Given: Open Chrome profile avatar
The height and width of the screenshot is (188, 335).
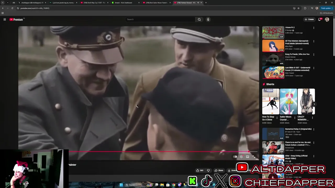Looking at the screenshot, I should coord(317,8).
